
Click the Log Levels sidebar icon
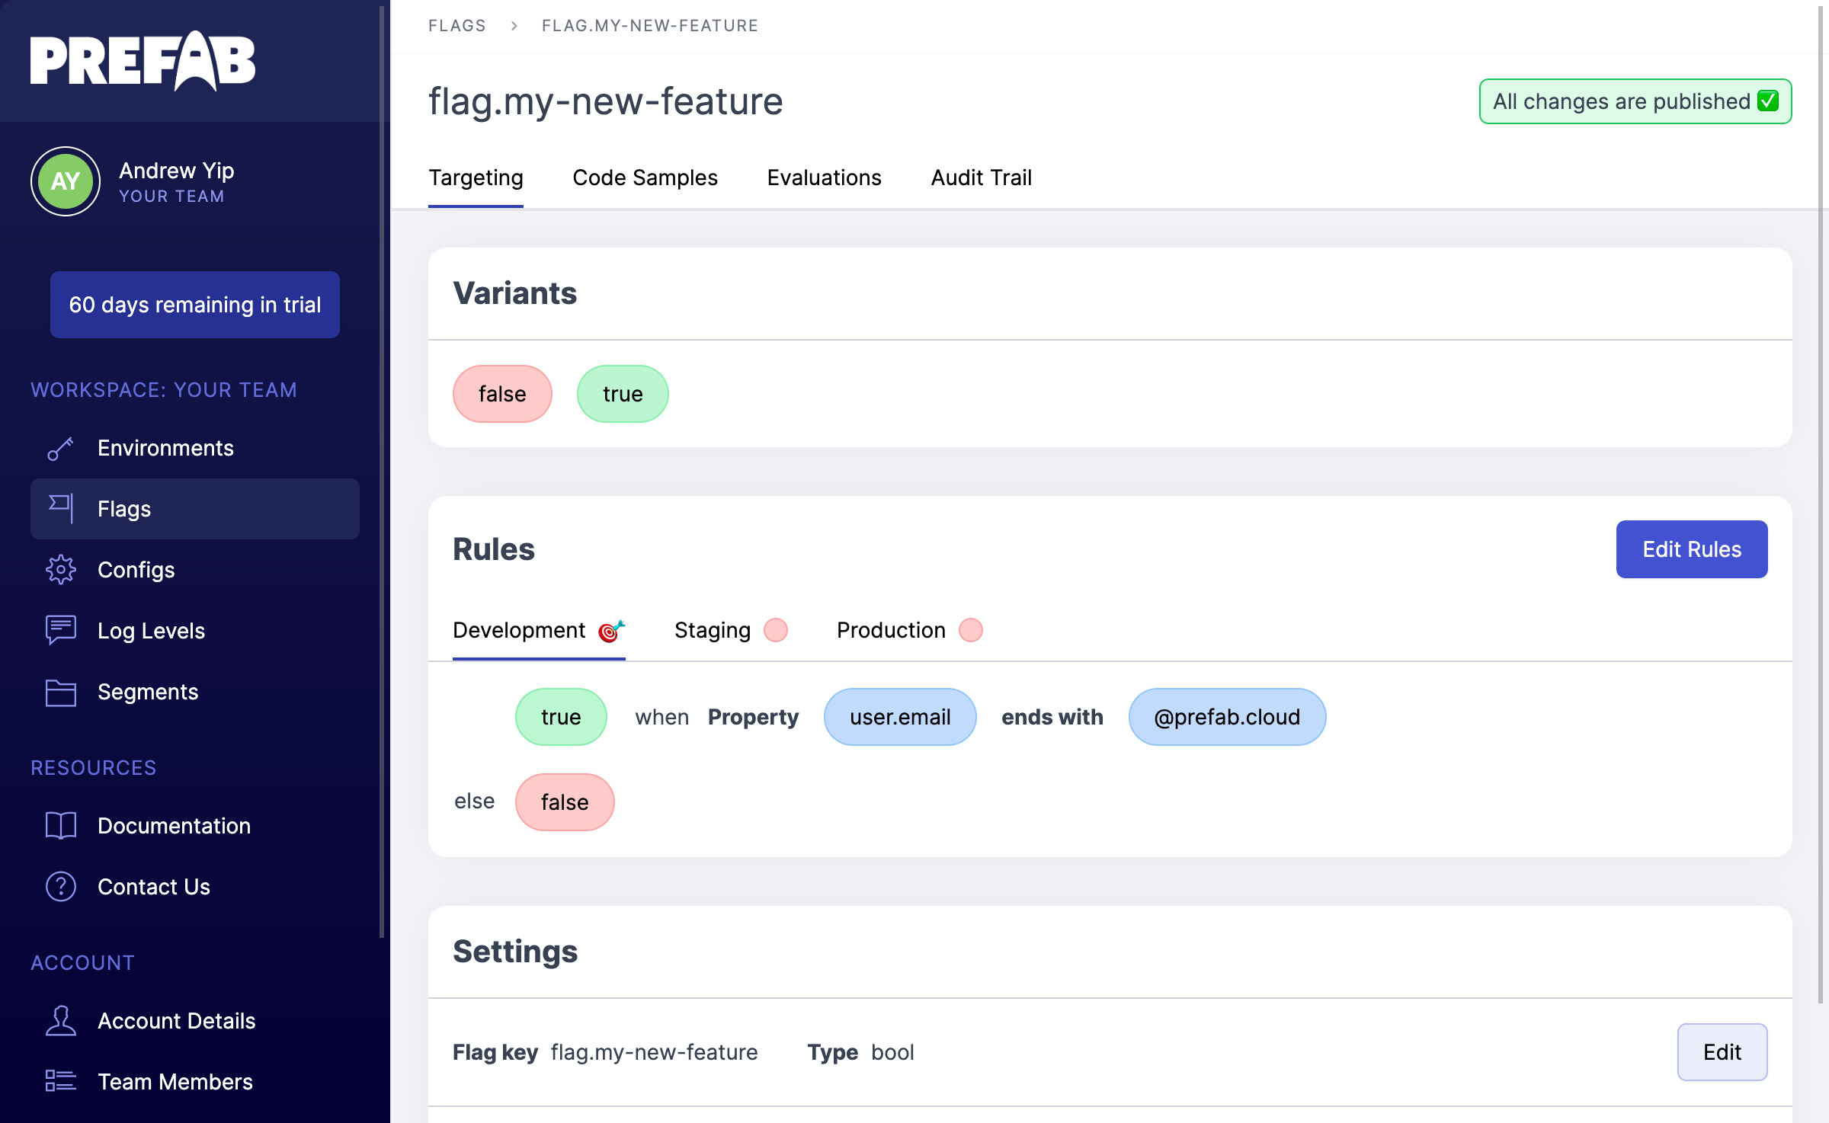click(x=60, y=629)
